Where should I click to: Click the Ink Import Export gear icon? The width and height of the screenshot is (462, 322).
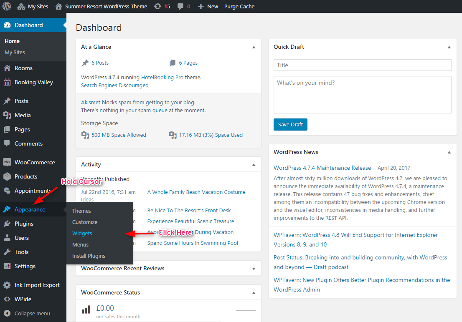point(7,285)
